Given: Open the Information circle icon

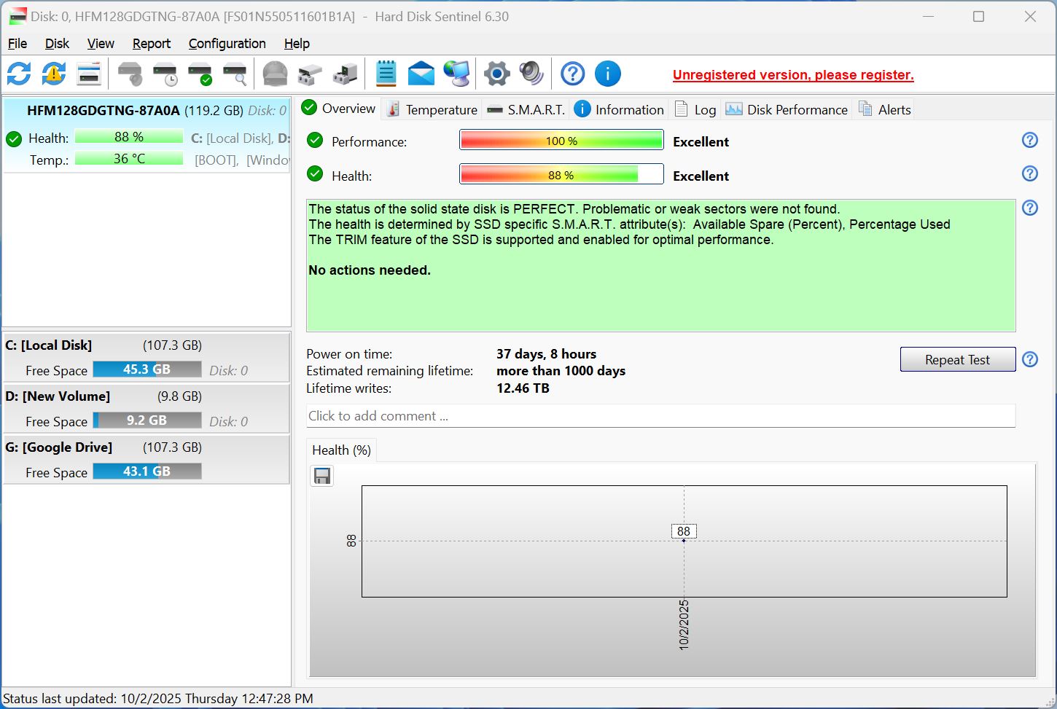Looking at the screenshot, I should (x=607, y=73).
